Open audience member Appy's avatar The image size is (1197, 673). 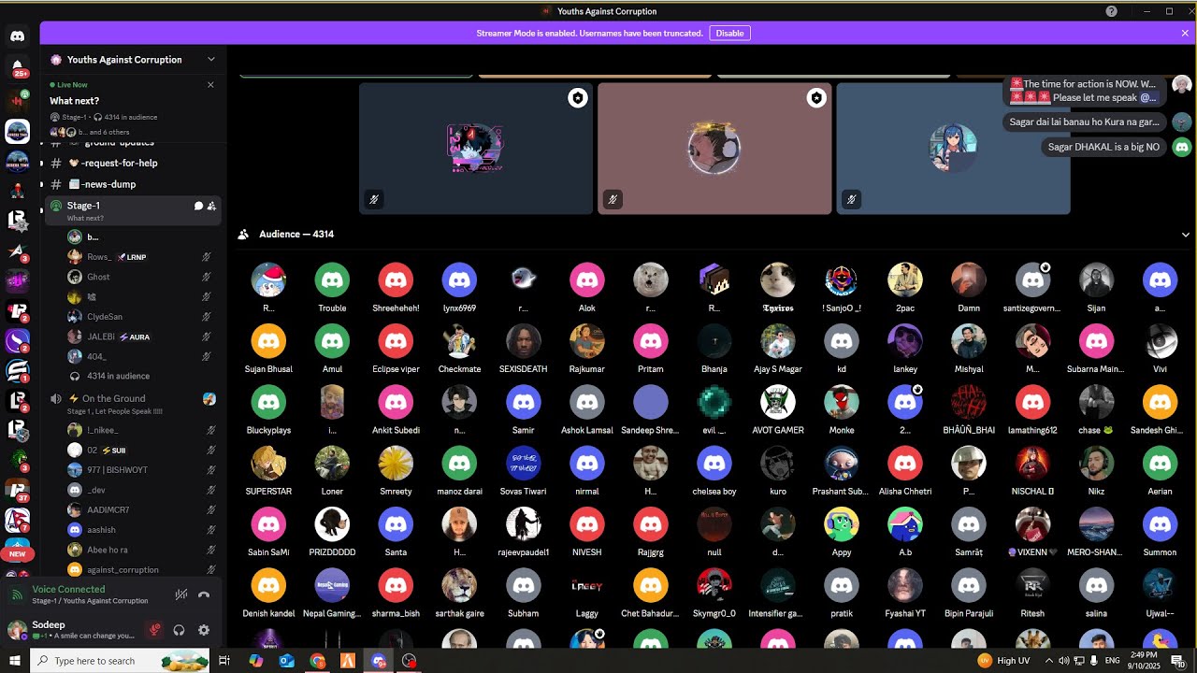(x=842, y=524)
